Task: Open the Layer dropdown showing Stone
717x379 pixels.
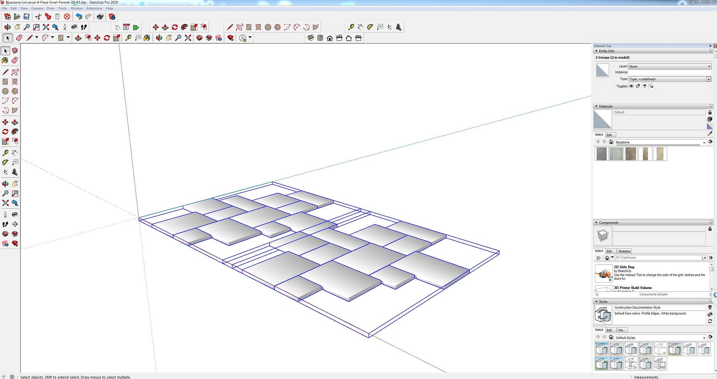Action: (x=670, y=67)
